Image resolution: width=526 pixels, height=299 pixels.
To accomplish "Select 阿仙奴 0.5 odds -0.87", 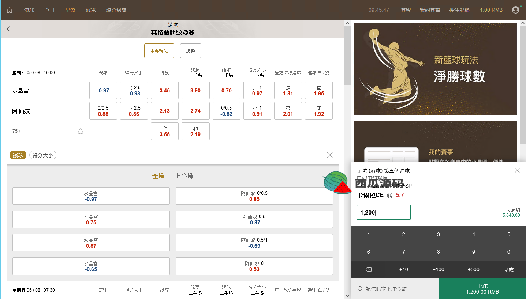I will [x=254, y=219].
